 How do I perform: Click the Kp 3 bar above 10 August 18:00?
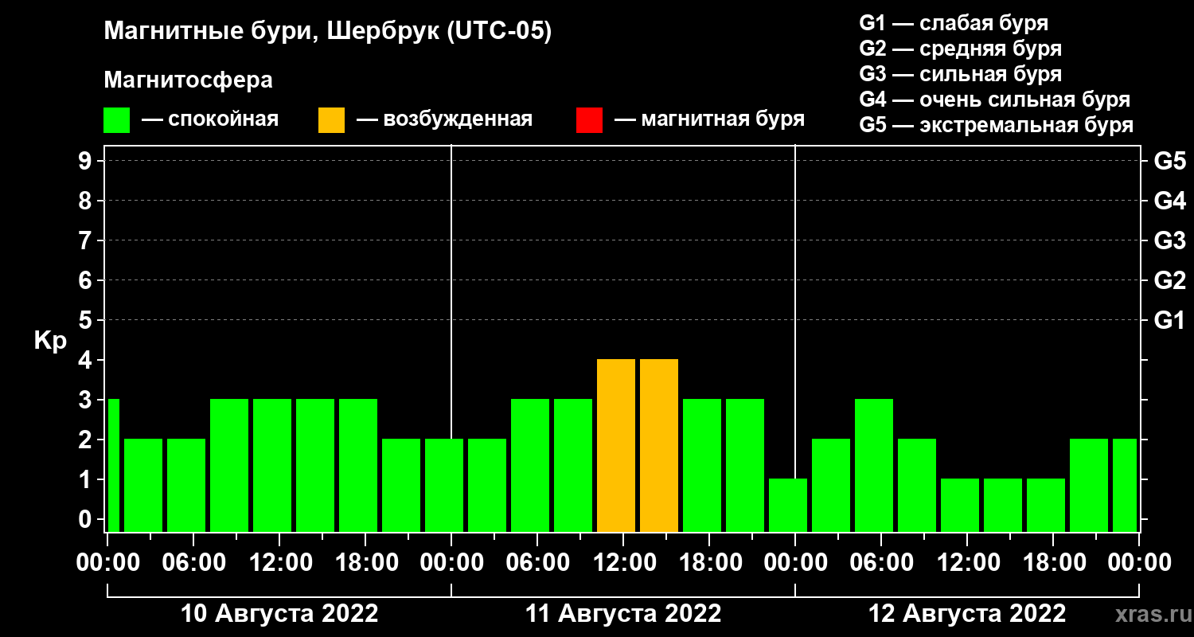358,466
